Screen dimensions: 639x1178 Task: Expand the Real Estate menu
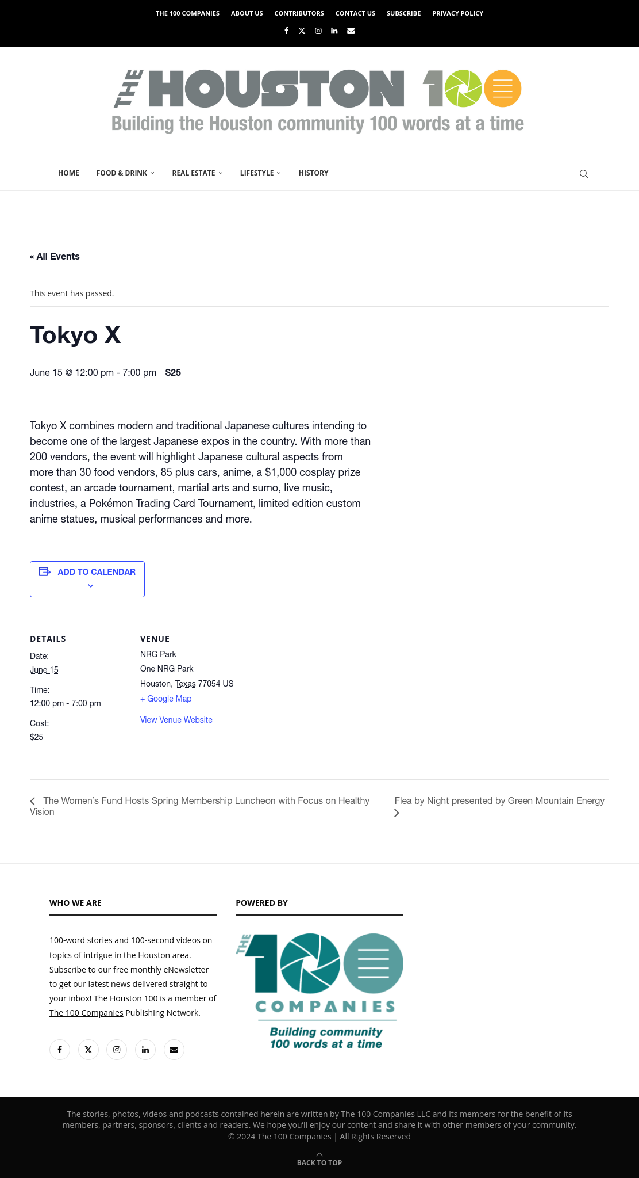coord(197,173)
